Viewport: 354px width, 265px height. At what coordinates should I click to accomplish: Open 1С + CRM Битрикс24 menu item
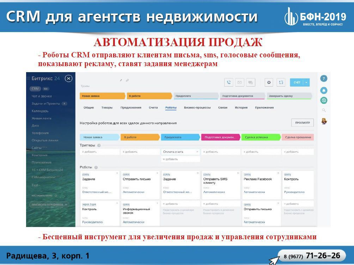(47, 170)
